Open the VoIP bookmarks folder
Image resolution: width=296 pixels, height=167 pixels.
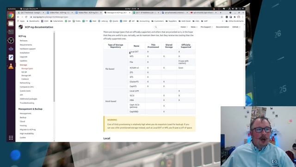204,21
